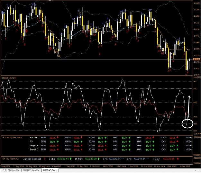Click the right chart-tab scroll arrow
This screenshot has width=201, height=173.
click(x=199, y=170)
